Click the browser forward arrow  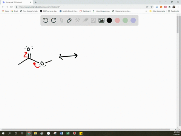pyautogui.click(x=7, y=7)
